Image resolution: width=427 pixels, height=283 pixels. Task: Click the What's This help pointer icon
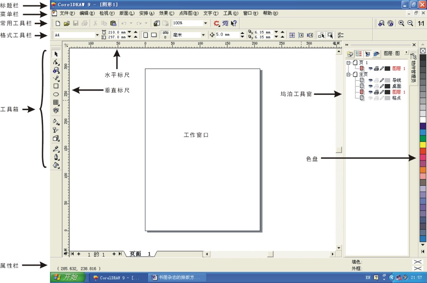pyautogui.click(x=234, y=24)
